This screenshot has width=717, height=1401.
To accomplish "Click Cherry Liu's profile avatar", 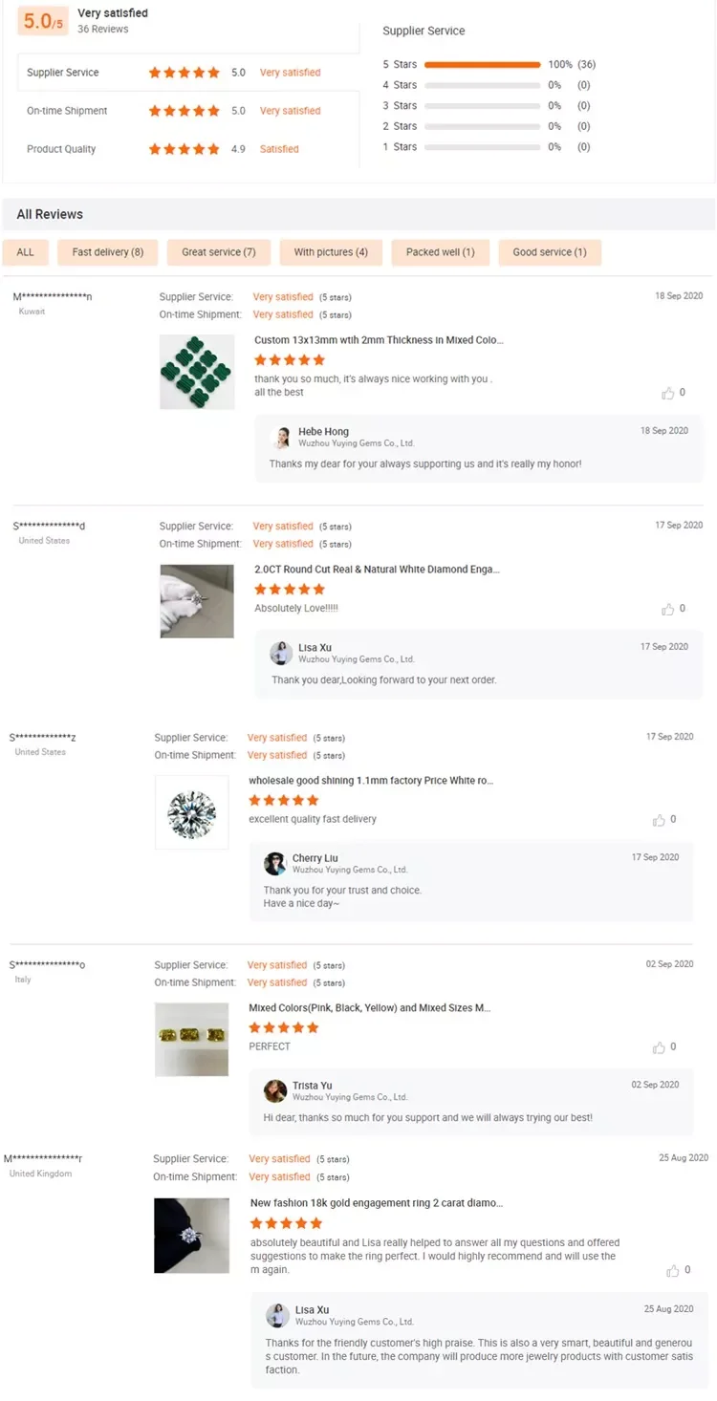I will click(x=275, y=864).
